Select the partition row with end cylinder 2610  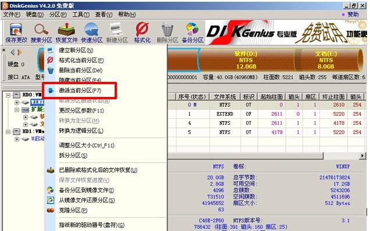coord(266,105)
